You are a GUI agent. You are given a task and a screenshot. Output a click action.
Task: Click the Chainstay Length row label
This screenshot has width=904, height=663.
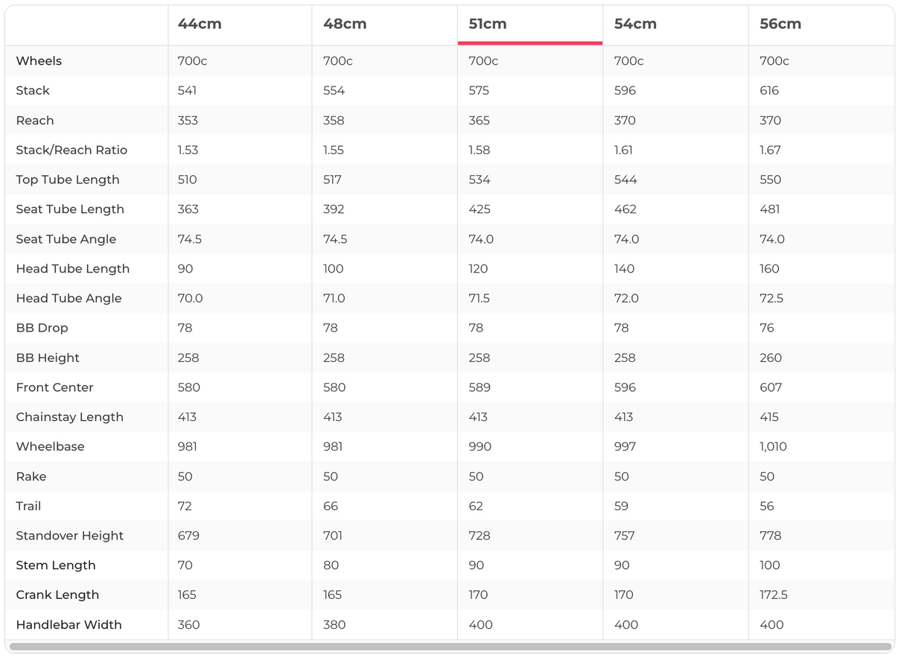coord(69,417)
